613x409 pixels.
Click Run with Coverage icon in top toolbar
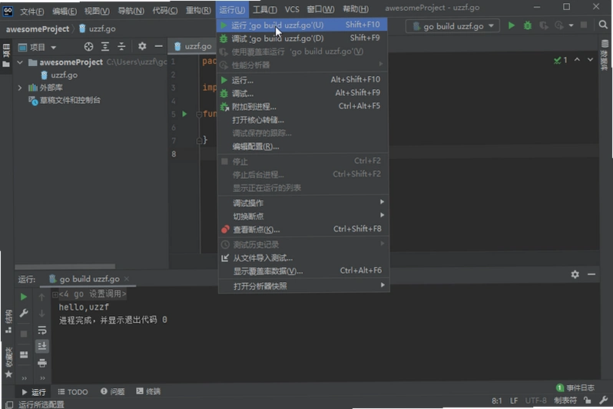(x=543, y=26)
